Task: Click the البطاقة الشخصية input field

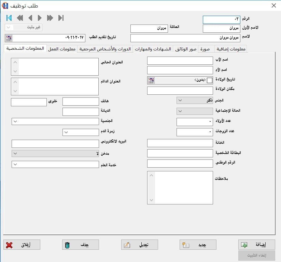Action: [180, 153]
